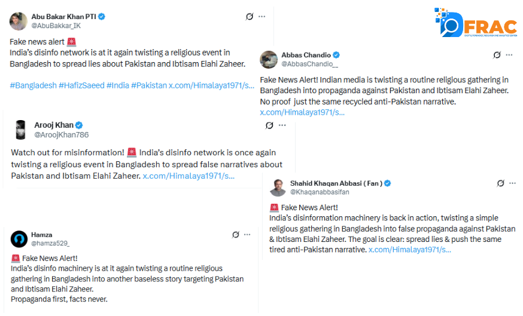Click the #Pakistan hashtag
Screen dimensions: 523x316
pyautogui.click(x=148, y=85)
